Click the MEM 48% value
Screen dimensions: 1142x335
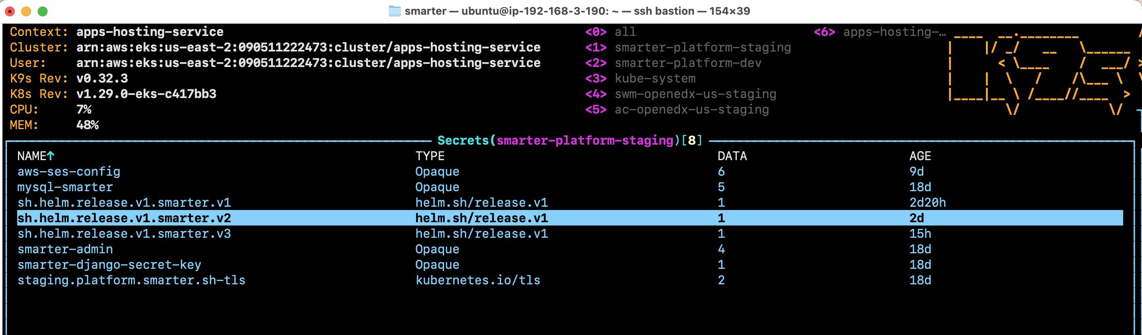87,125
